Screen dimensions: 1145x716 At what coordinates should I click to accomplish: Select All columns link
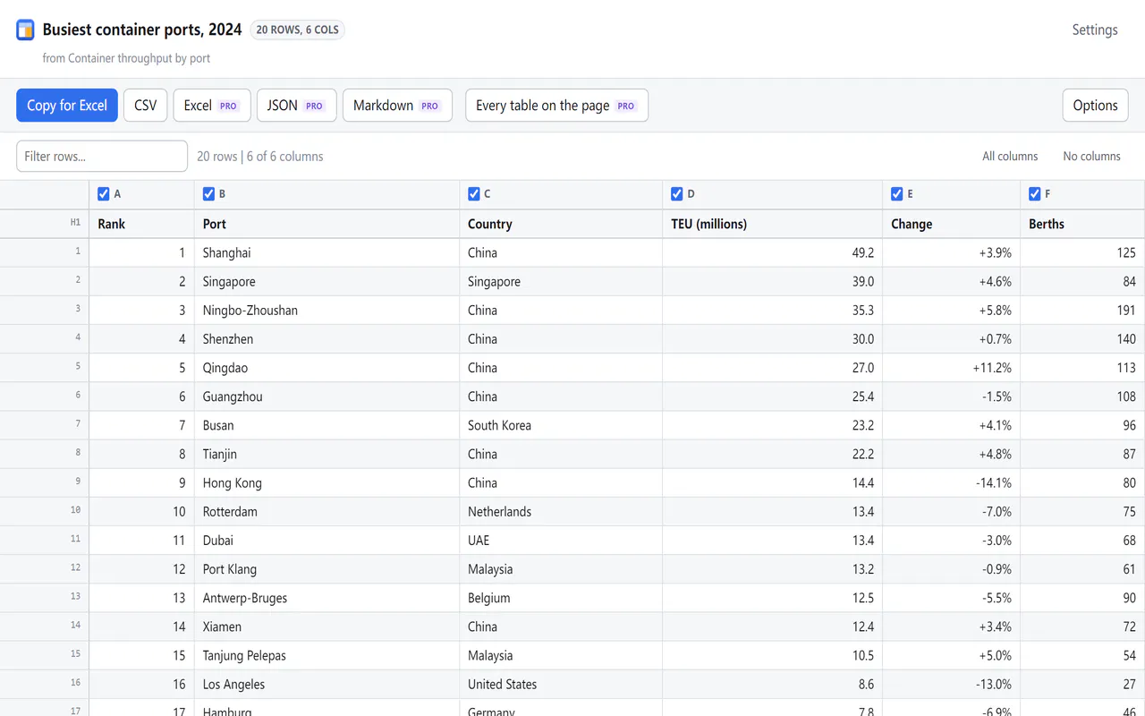coord(1010,156)
